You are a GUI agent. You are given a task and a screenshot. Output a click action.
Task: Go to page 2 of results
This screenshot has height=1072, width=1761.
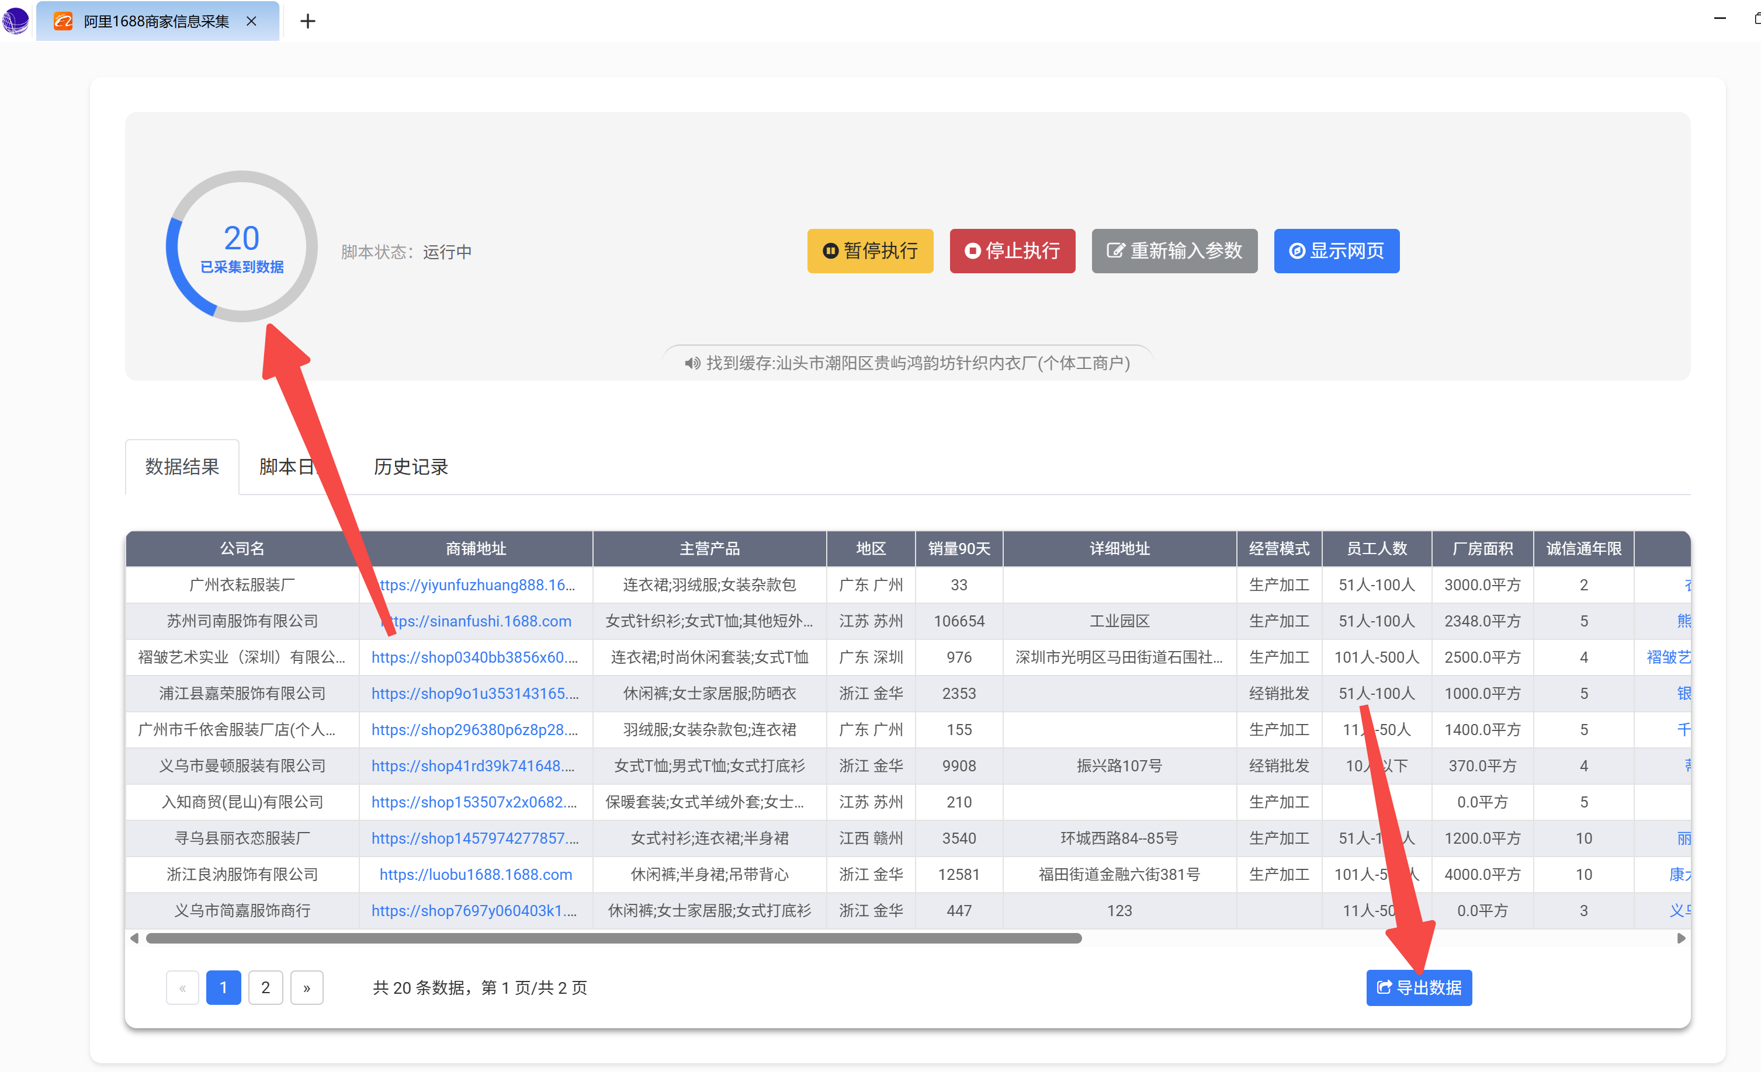click(265, 988)
